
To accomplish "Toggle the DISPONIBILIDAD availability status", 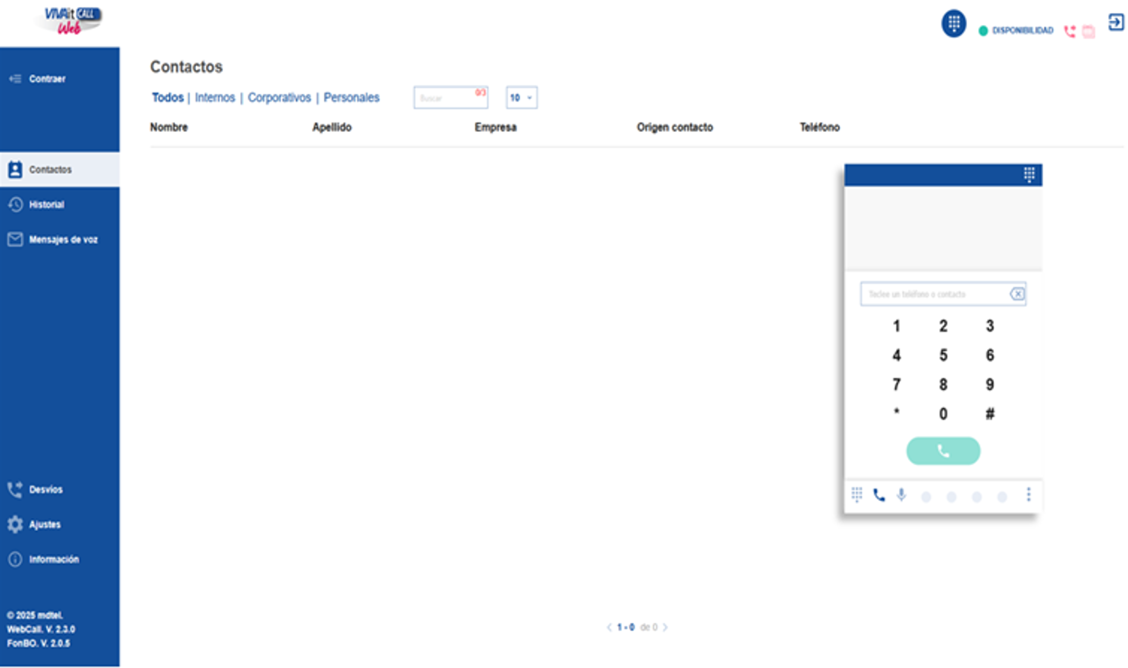I will point(1016,31).
